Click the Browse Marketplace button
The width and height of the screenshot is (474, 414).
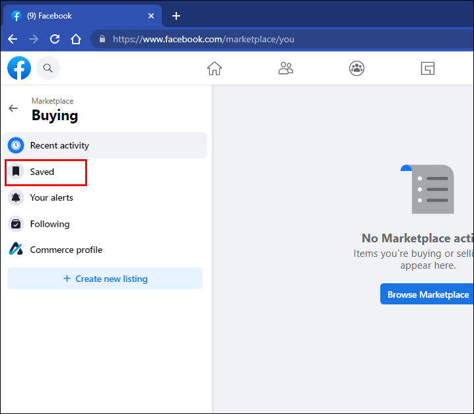pyautogui.click(x=427, y=294)
